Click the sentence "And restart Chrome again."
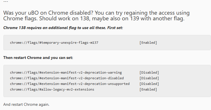The height and width of the screenshot is (110, 211). pos(26,104)
